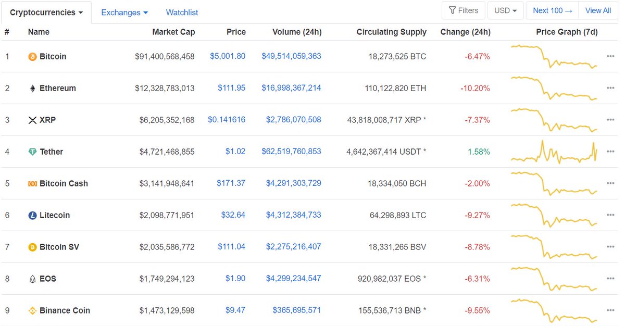Open the USD currency selector
Image resolution: width=625 pixels, height=326 pixels.
point(505,10)
